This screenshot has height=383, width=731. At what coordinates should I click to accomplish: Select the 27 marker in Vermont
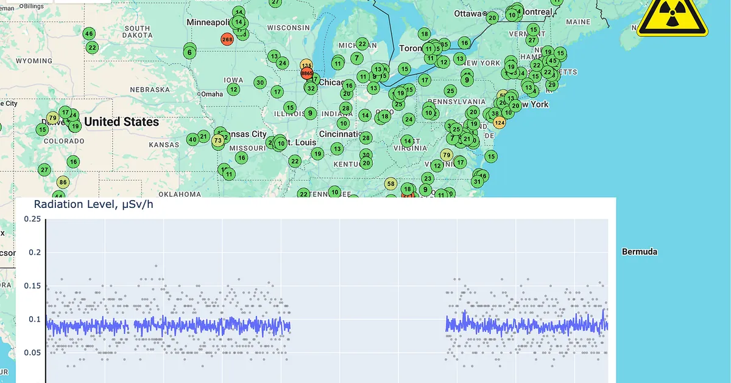(x=532, y=40)
